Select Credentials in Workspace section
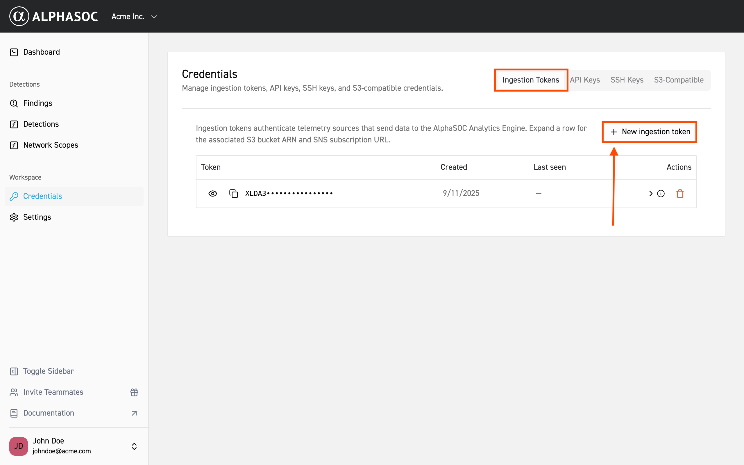 click(x=74, y=196)
